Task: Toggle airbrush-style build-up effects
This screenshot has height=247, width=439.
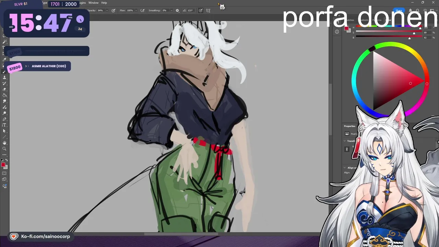Action: pyautogui.click(x=142, y=11)
